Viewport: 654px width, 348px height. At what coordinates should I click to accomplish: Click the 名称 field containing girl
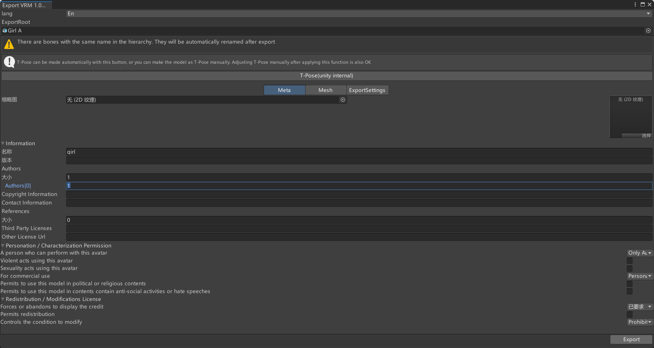tap(359, 152)
